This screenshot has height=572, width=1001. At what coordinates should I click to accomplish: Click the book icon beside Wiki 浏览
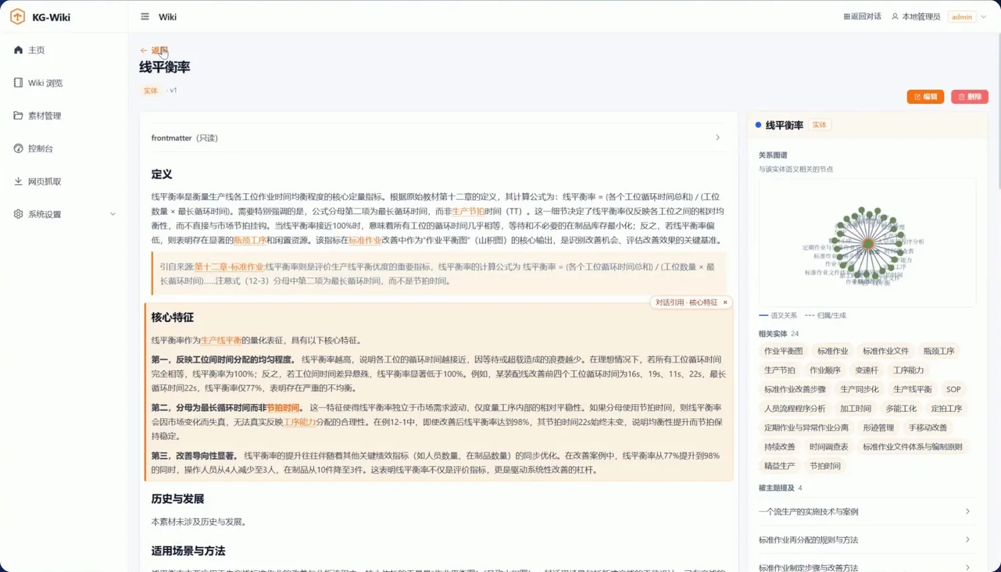18,83
